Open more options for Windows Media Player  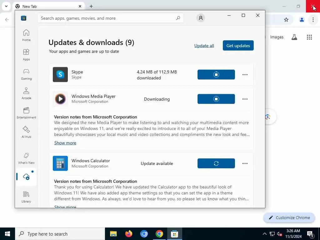245,99
